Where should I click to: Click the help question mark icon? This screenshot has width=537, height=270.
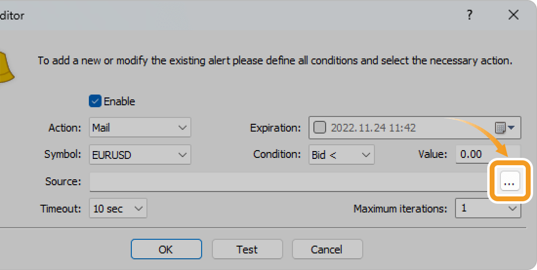point(470,15)
